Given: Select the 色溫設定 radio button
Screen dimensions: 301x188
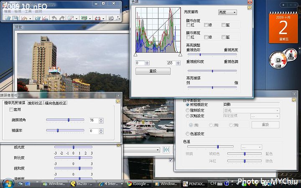Looking at the screenshot, I should (188, 134).
